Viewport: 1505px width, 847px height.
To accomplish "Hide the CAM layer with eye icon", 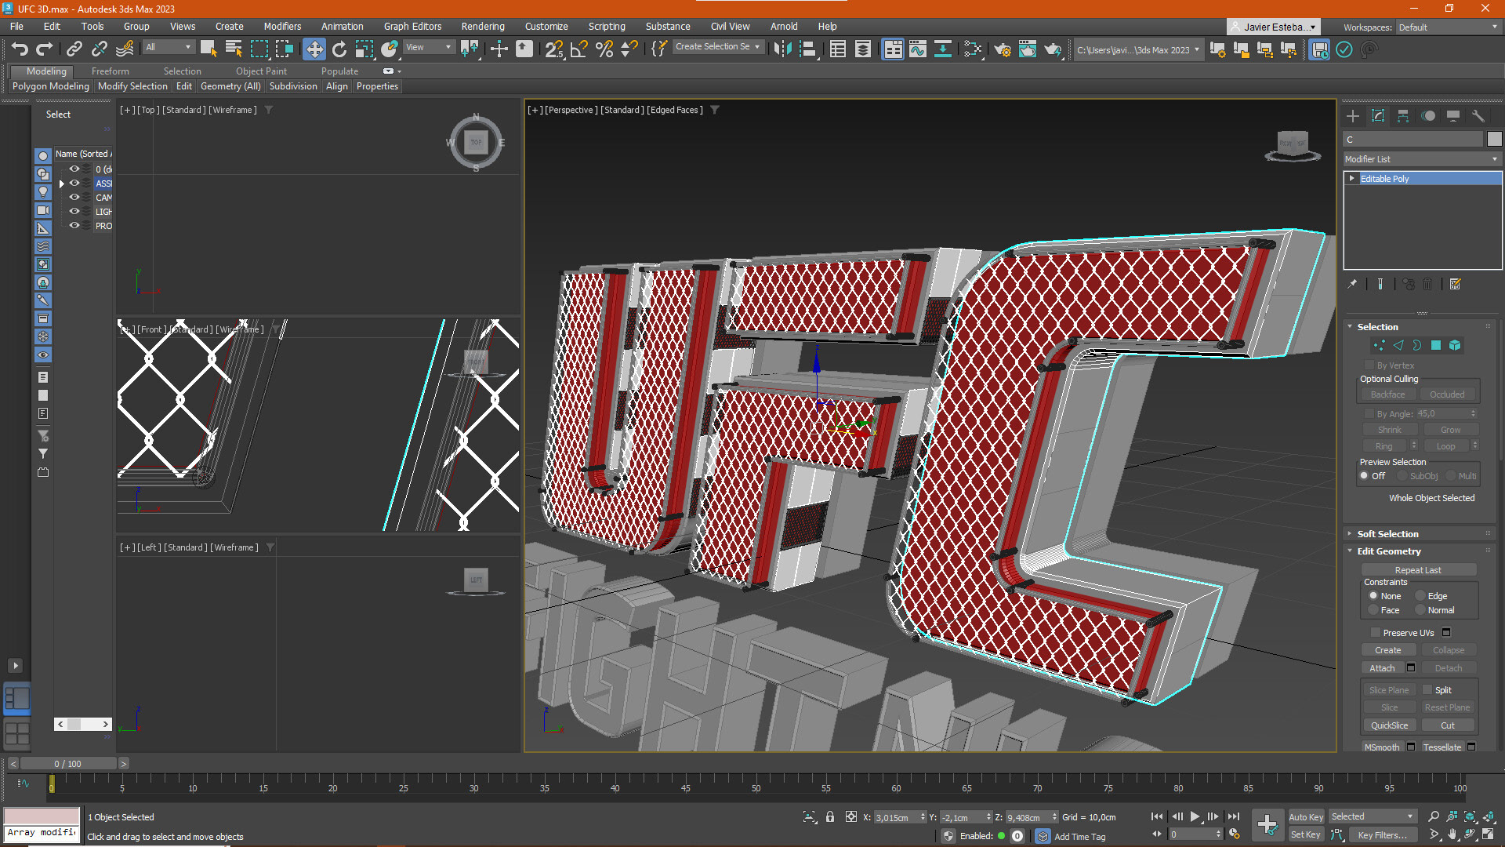I will [74, 197].
